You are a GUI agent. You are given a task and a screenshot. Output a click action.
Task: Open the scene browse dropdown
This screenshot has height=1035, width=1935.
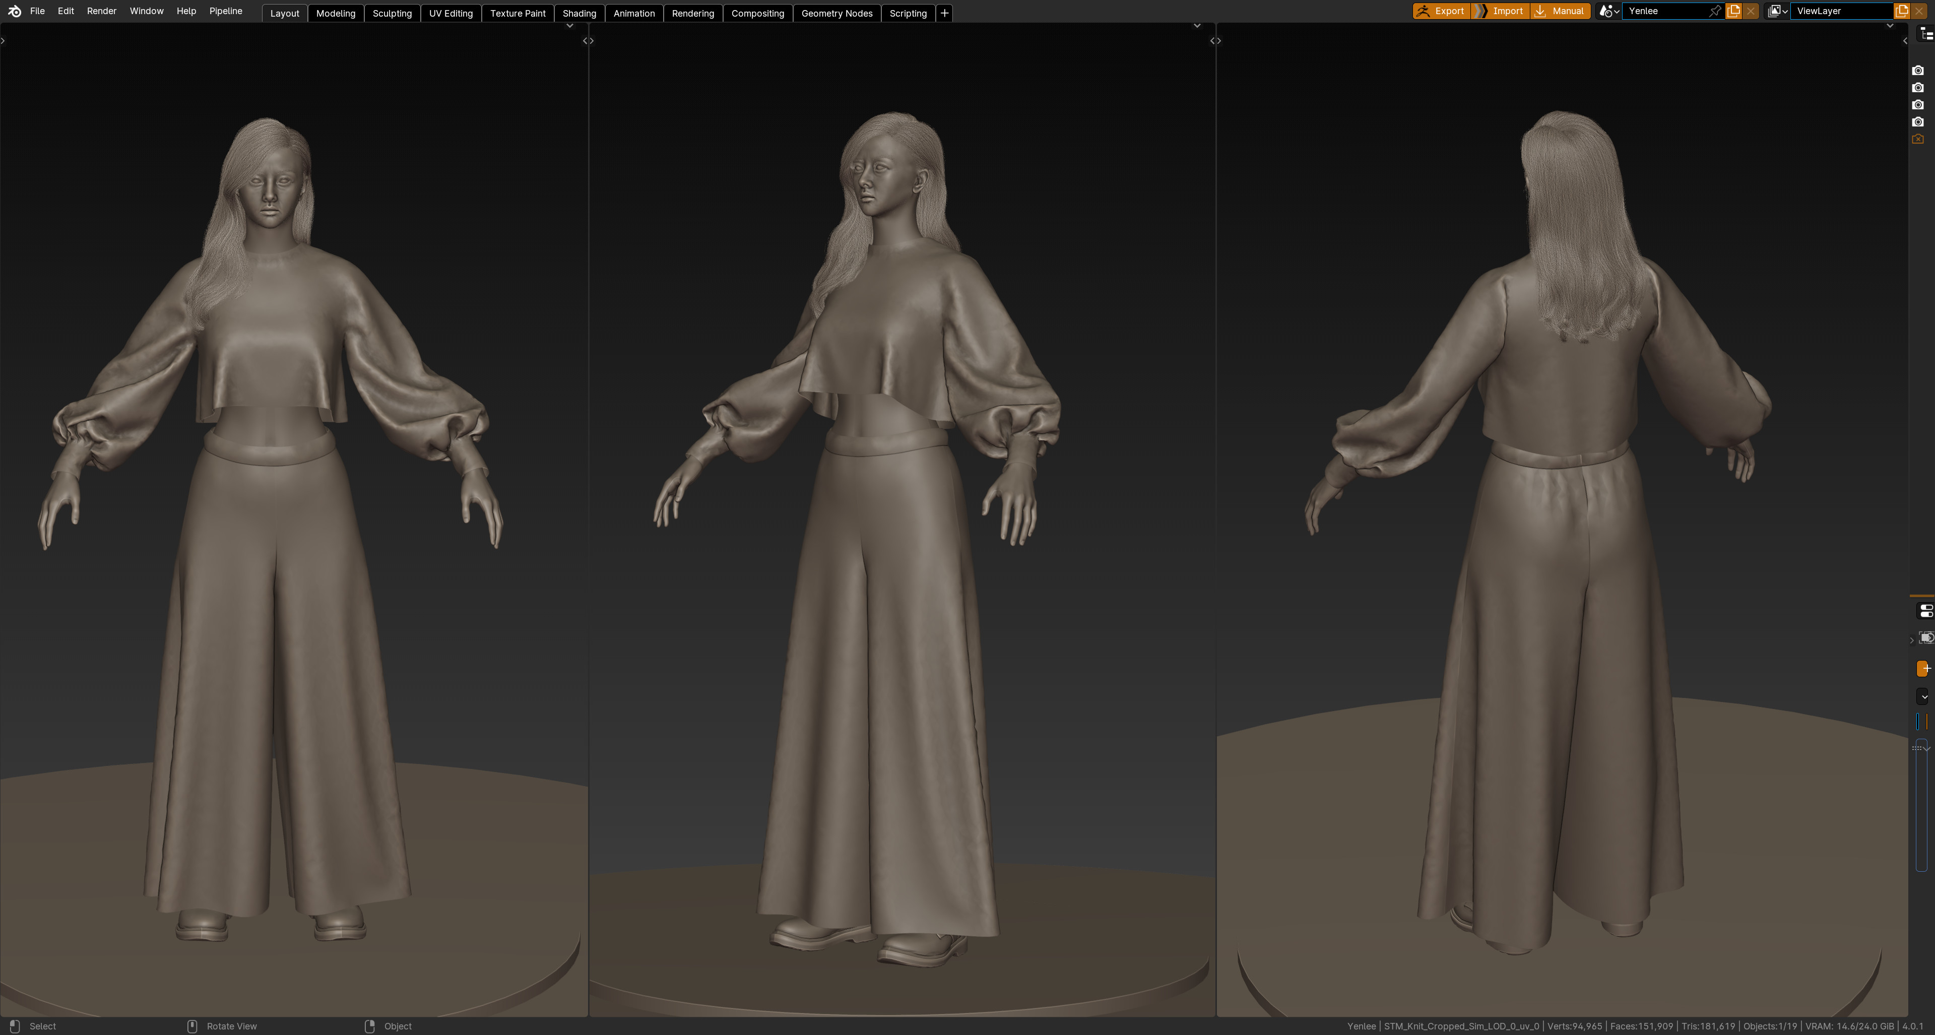click(1608, 11)
